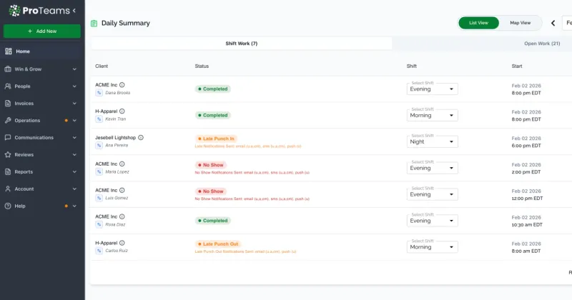Expand the Reviews menu chevron
The image size is (572, 300).
(74, 154)
